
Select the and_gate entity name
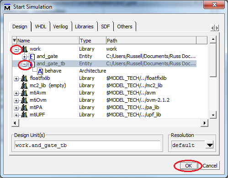pos(47,57)
